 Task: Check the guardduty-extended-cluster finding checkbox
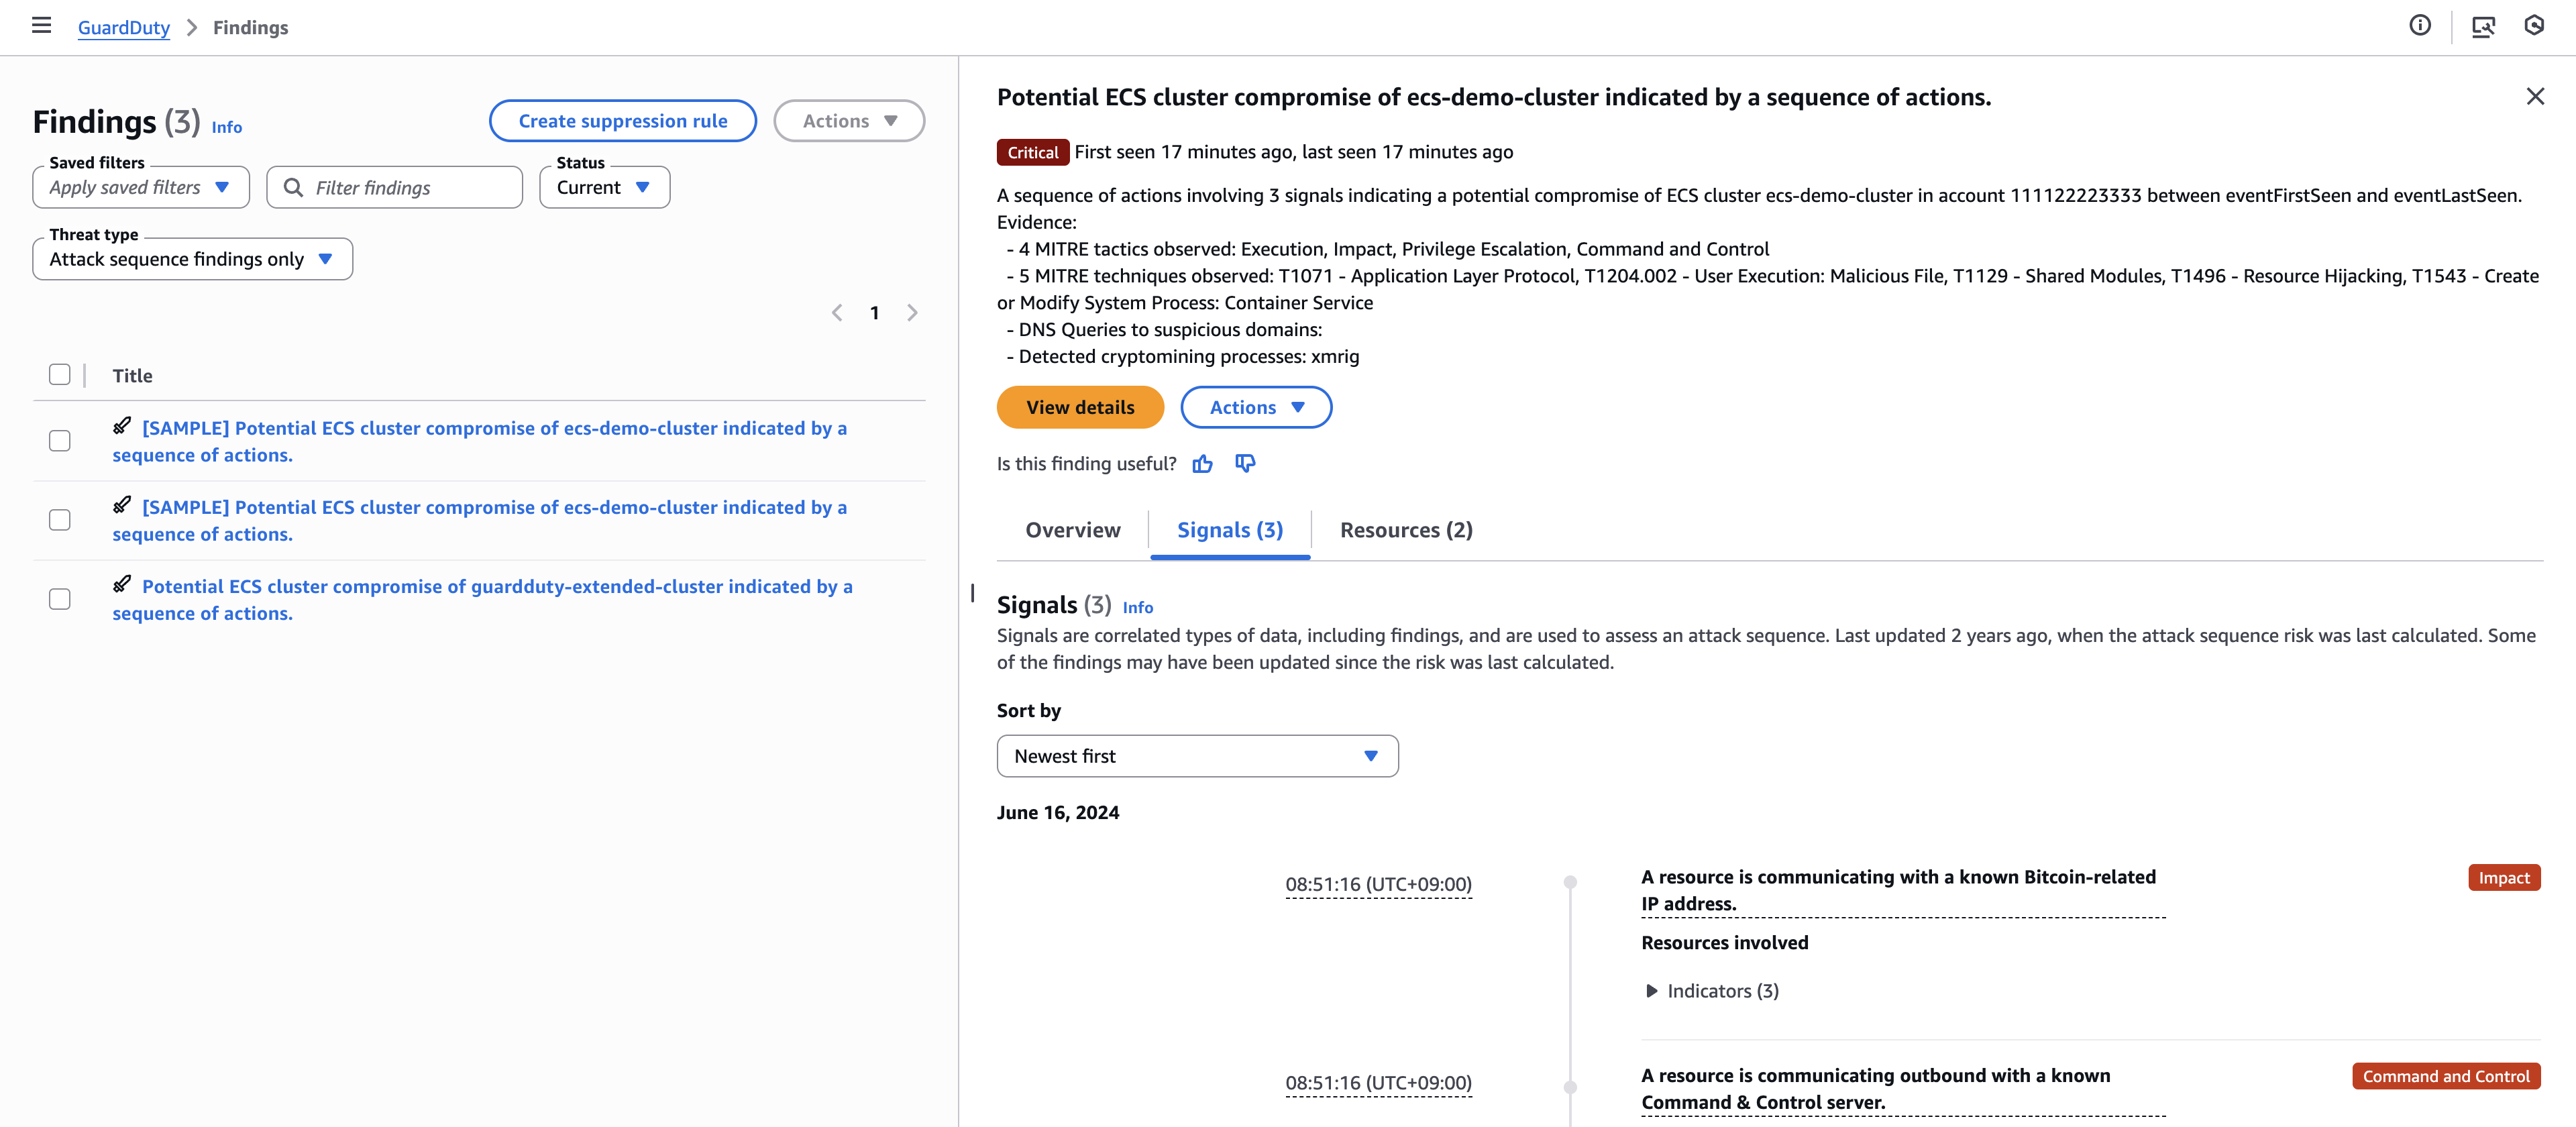[x=60, y=599]
